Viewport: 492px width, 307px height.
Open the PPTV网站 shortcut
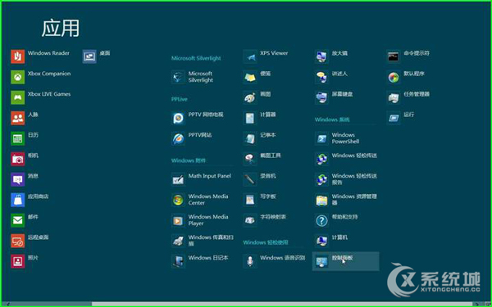[x=192, y=138]
